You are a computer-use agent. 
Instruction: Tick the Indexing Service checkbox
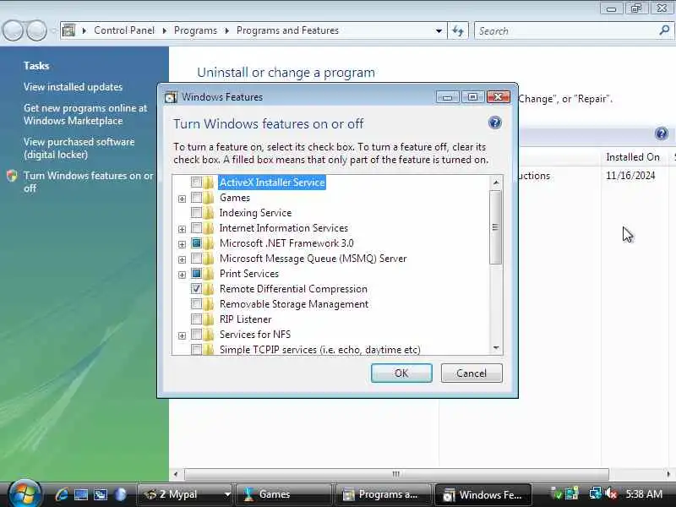196,213
